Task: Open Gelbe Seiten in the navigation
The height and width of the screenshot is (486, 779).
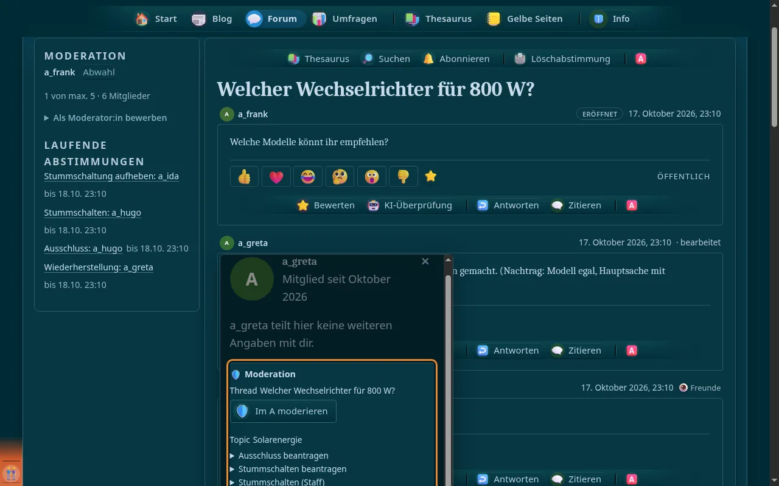Action: pos(525,19)
